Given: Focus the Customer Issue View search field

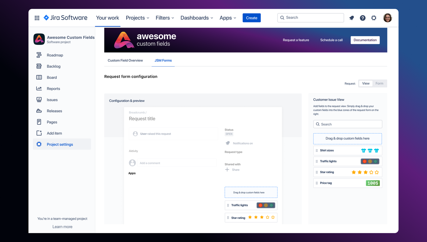Looking at the screenshot, I should (x=348, y=124).
